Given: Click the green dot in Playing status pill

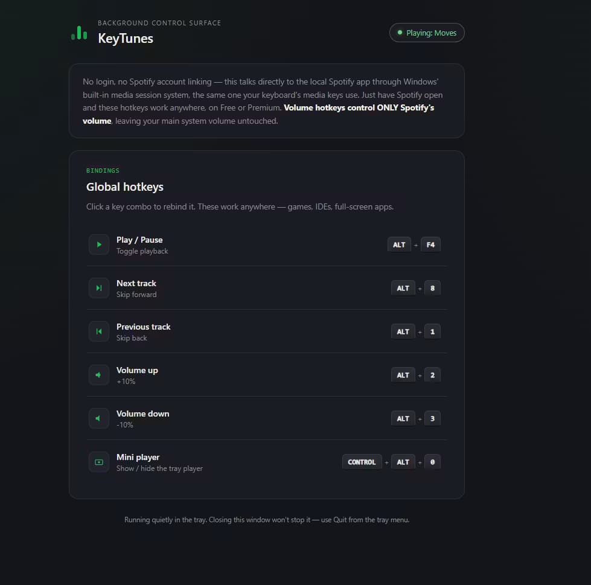Looking at the screenshot, I should [400, 33].
